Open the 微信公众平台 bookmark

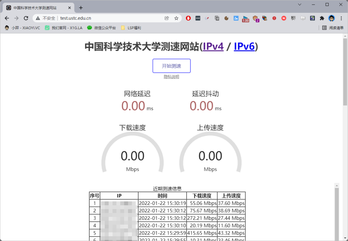(x=101, y=28)
